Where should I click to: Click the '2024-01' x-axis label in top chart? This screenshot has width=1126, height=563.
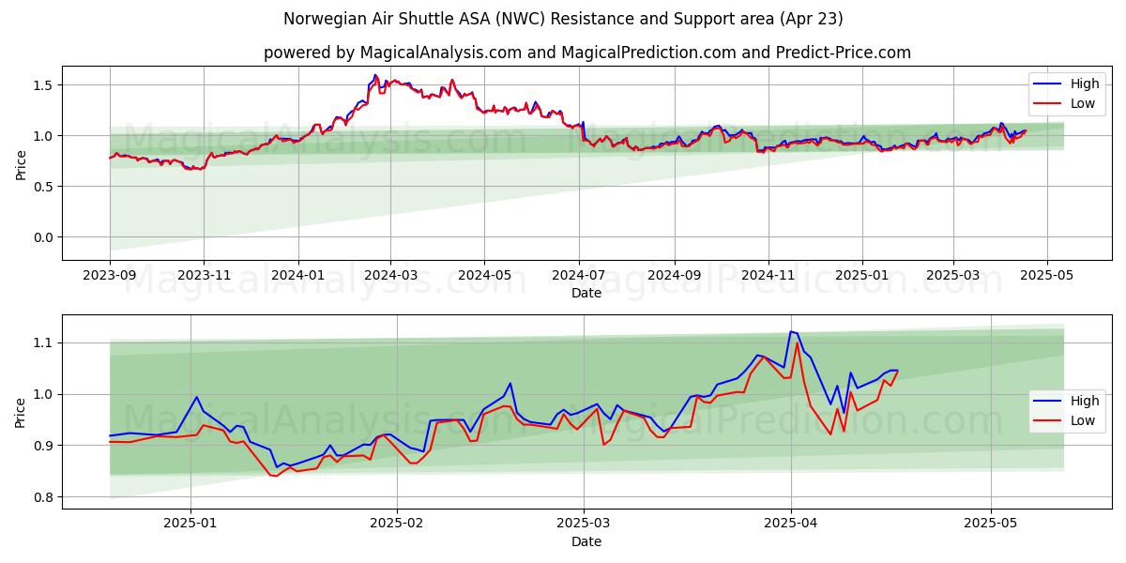[298, 276]
